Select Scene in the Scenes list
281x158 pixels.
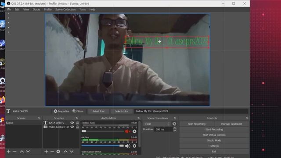pos(23,123)
